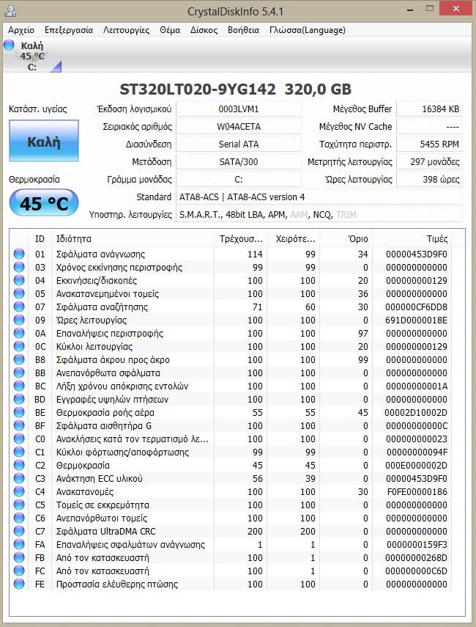476x627 pixels.
Task: Click the 45 °C temperature indicator
Action: [44, 203]
